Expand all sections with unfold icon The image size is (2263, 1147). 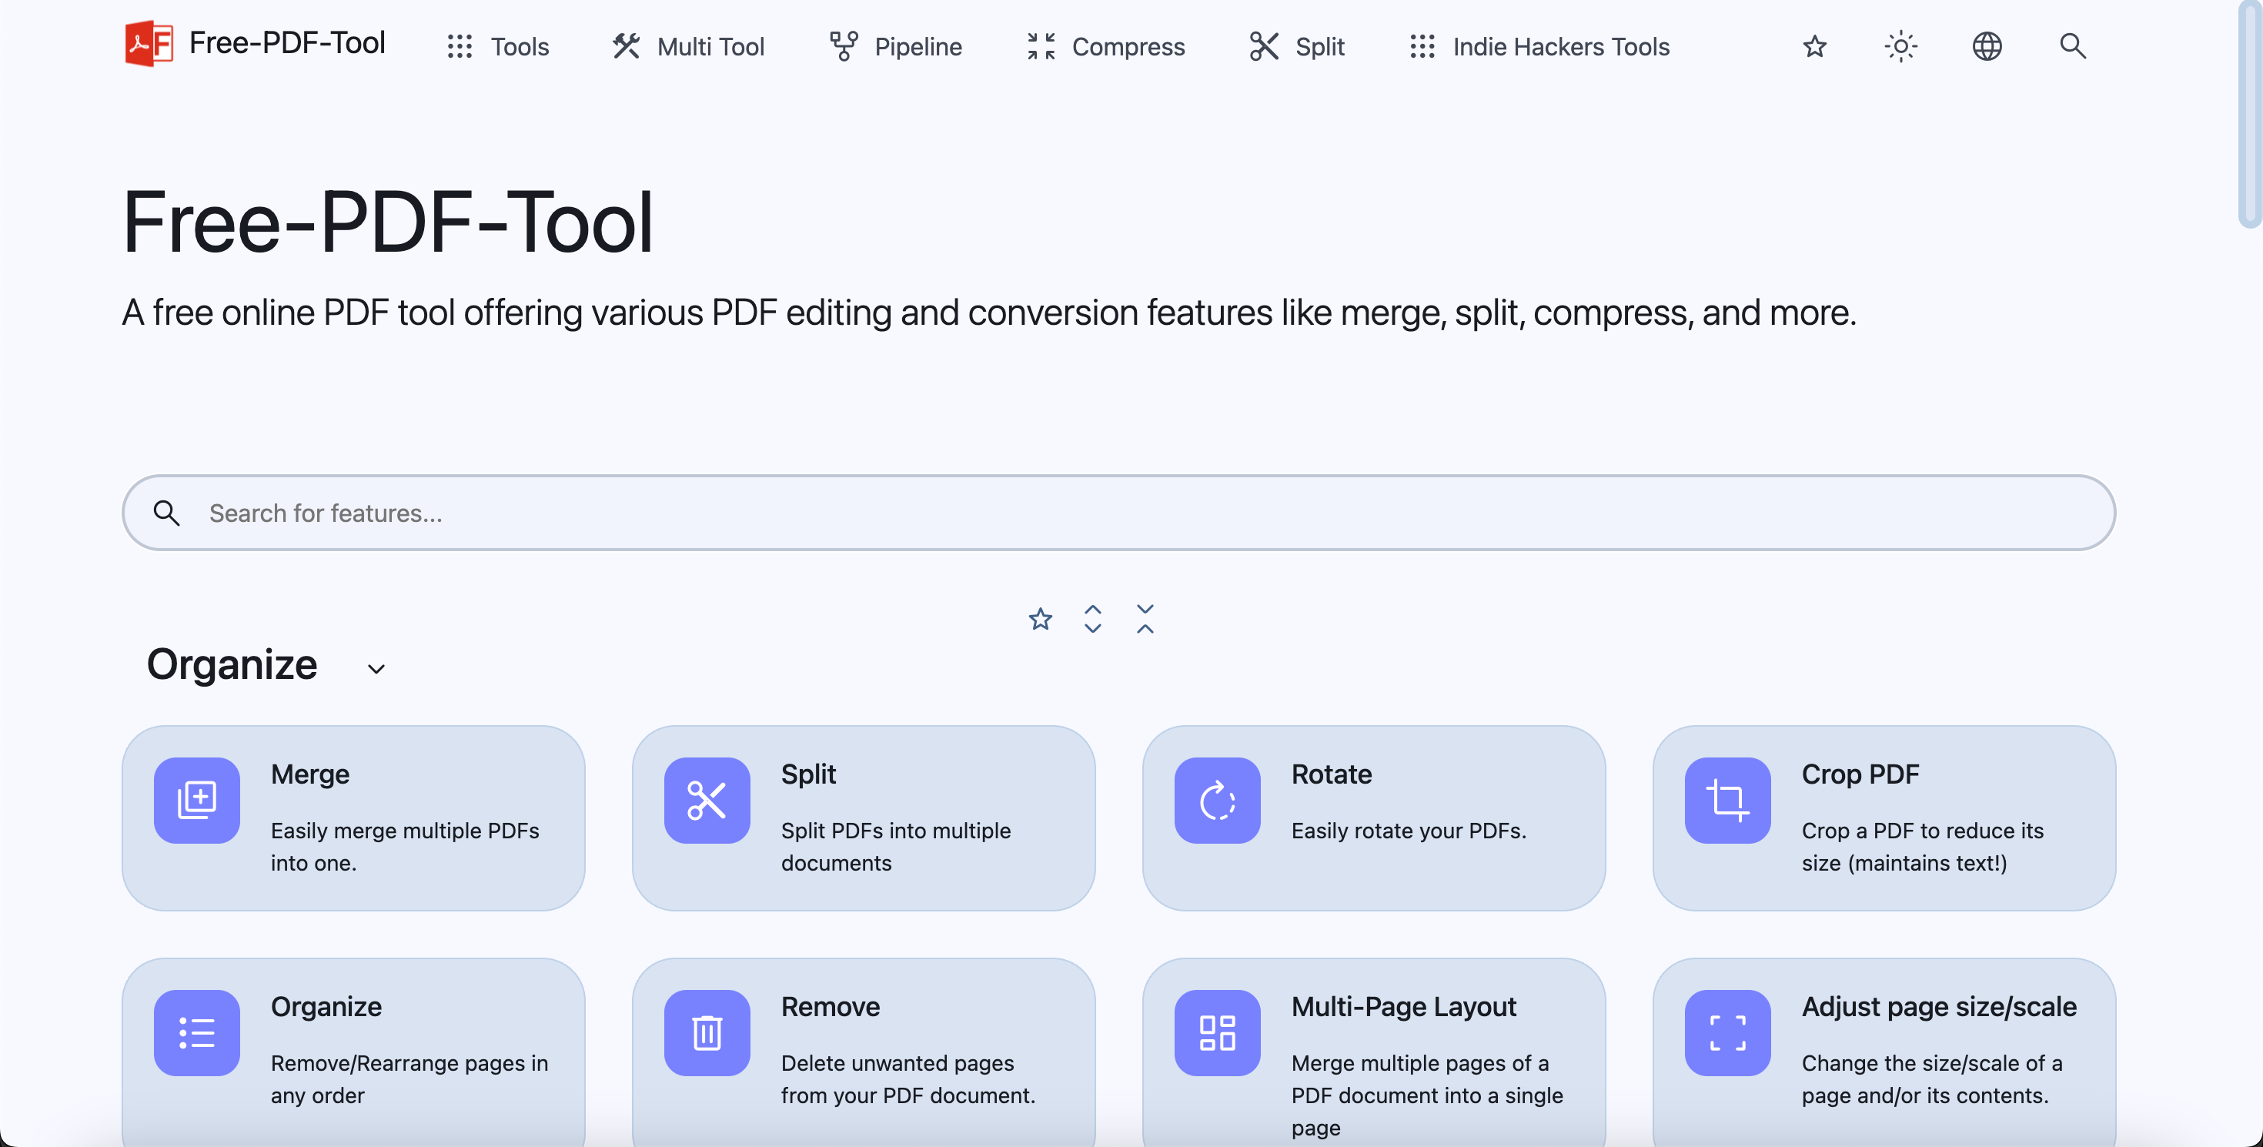point(1093,619)
